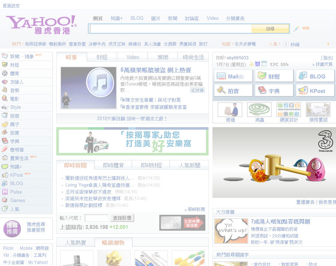
Task: Open the 字典 dictionary icon in sidebar
Action: click(5, 141)
